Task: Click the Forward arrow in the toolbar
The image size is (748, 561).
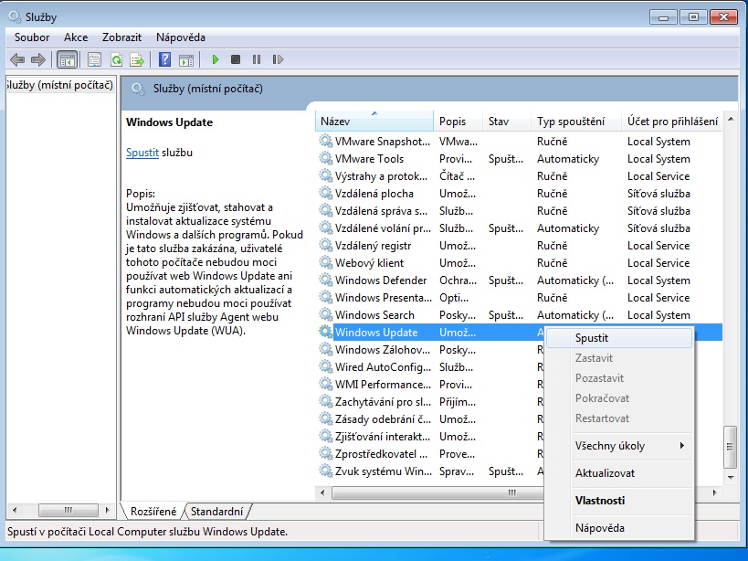Action: [x=37, y=59]
